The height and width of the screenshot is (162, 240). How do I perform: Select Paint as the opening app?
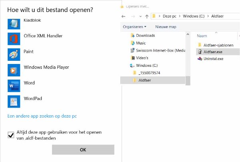14,54
